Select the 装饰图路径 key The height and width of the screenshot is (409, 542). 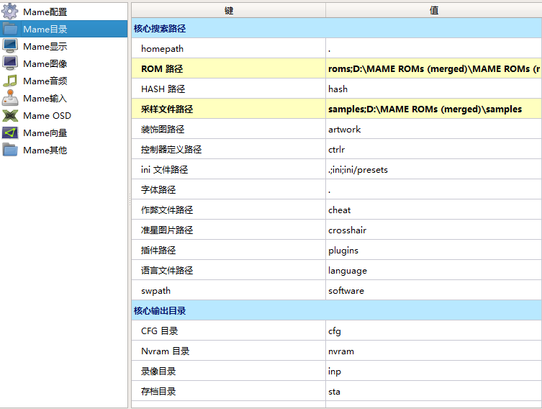(228, 129)
